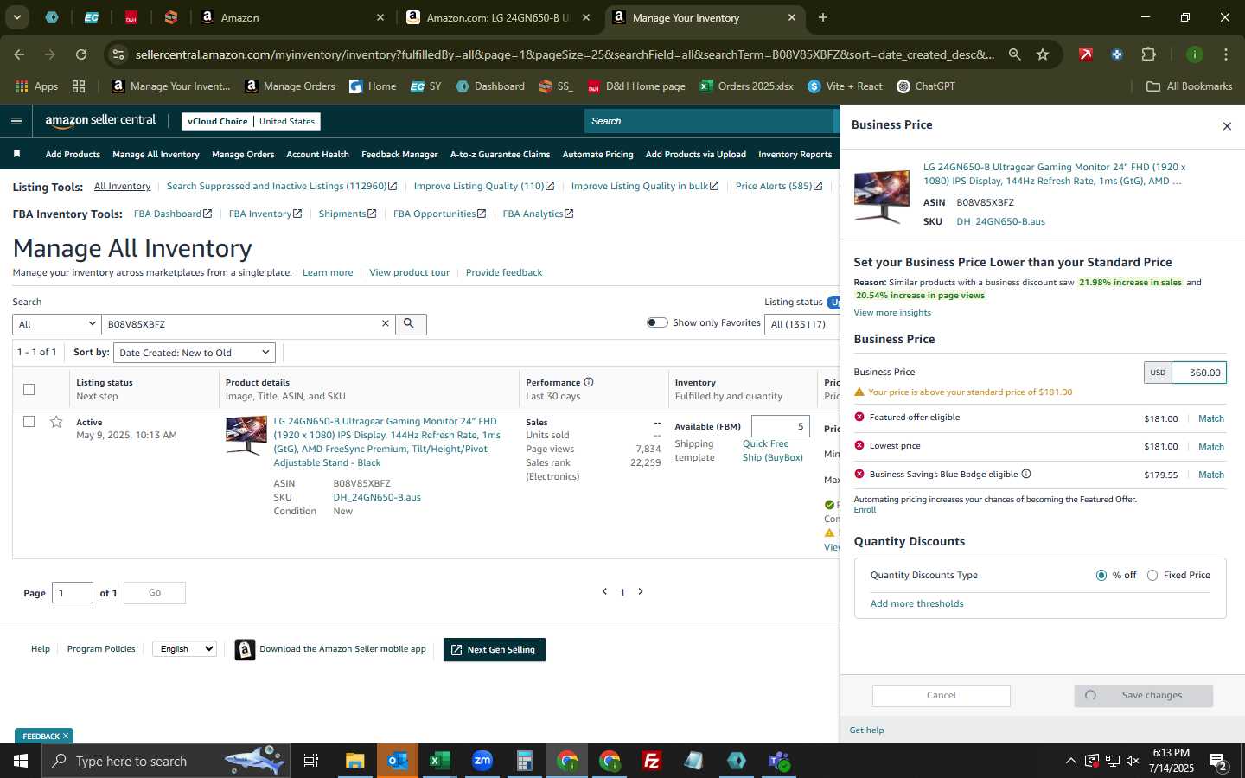
Task: Open Excel from the taskbar
Action: point(440,761)
